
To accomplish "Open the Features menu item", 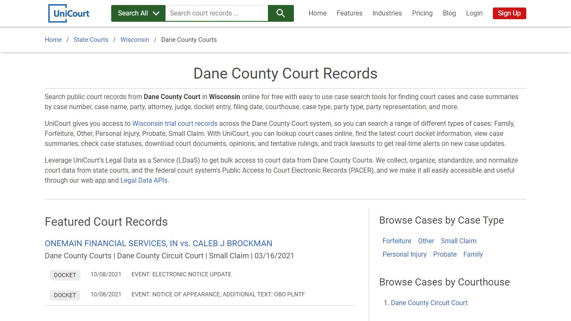I will (x=349, y=13).
